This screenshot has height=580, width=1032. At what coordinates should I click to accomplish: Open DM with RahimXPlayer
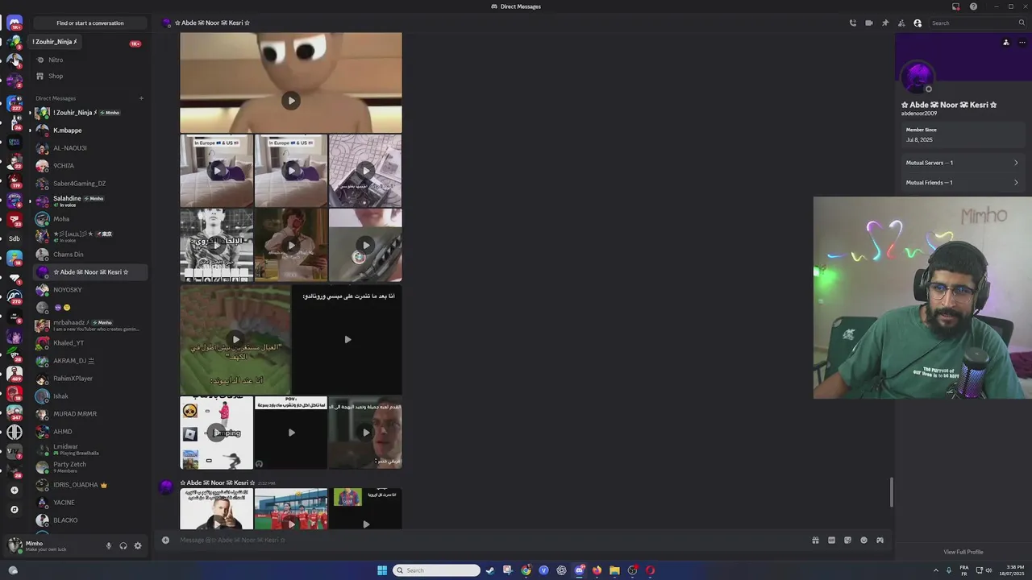[x=90, y=379]
